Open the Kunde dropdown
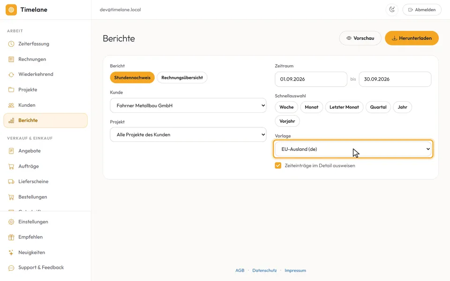The height and width of the screenshot is (281, 450). (x=188, y=105)
